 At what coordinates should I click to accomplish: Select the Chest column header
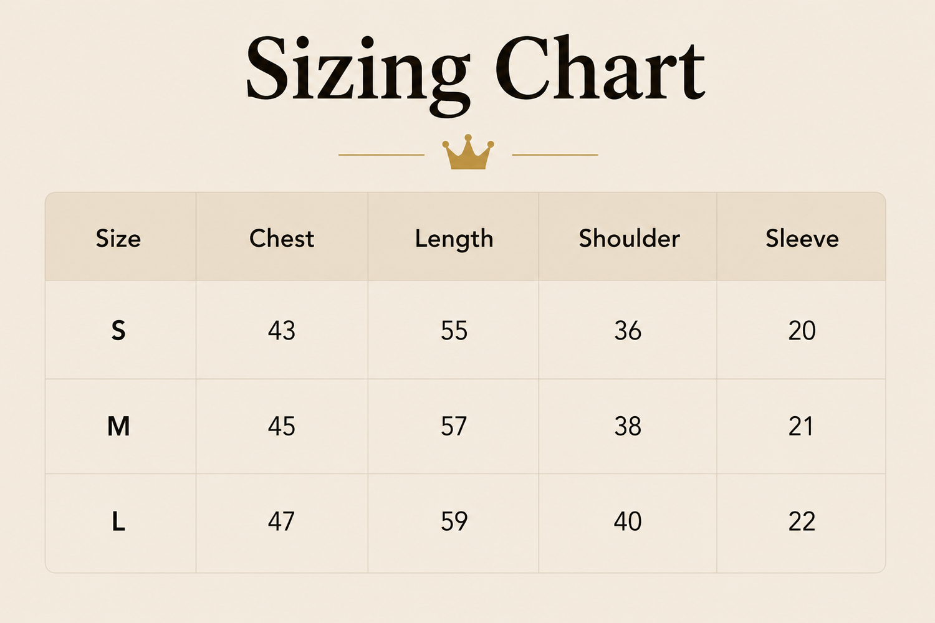pos(282,239)
